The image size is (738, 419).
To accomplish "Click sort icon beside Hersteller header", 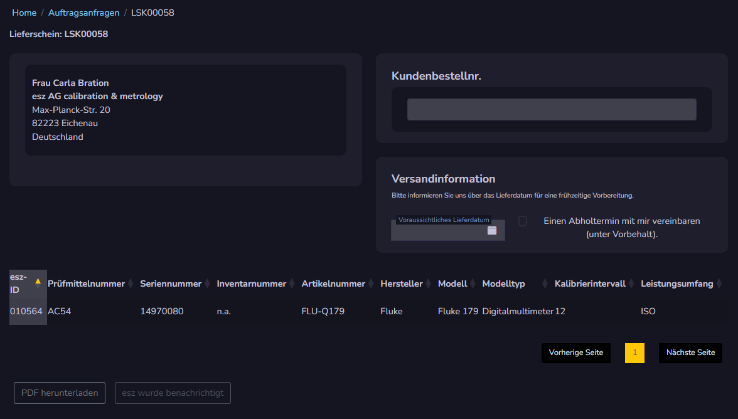I will point(429,284).
